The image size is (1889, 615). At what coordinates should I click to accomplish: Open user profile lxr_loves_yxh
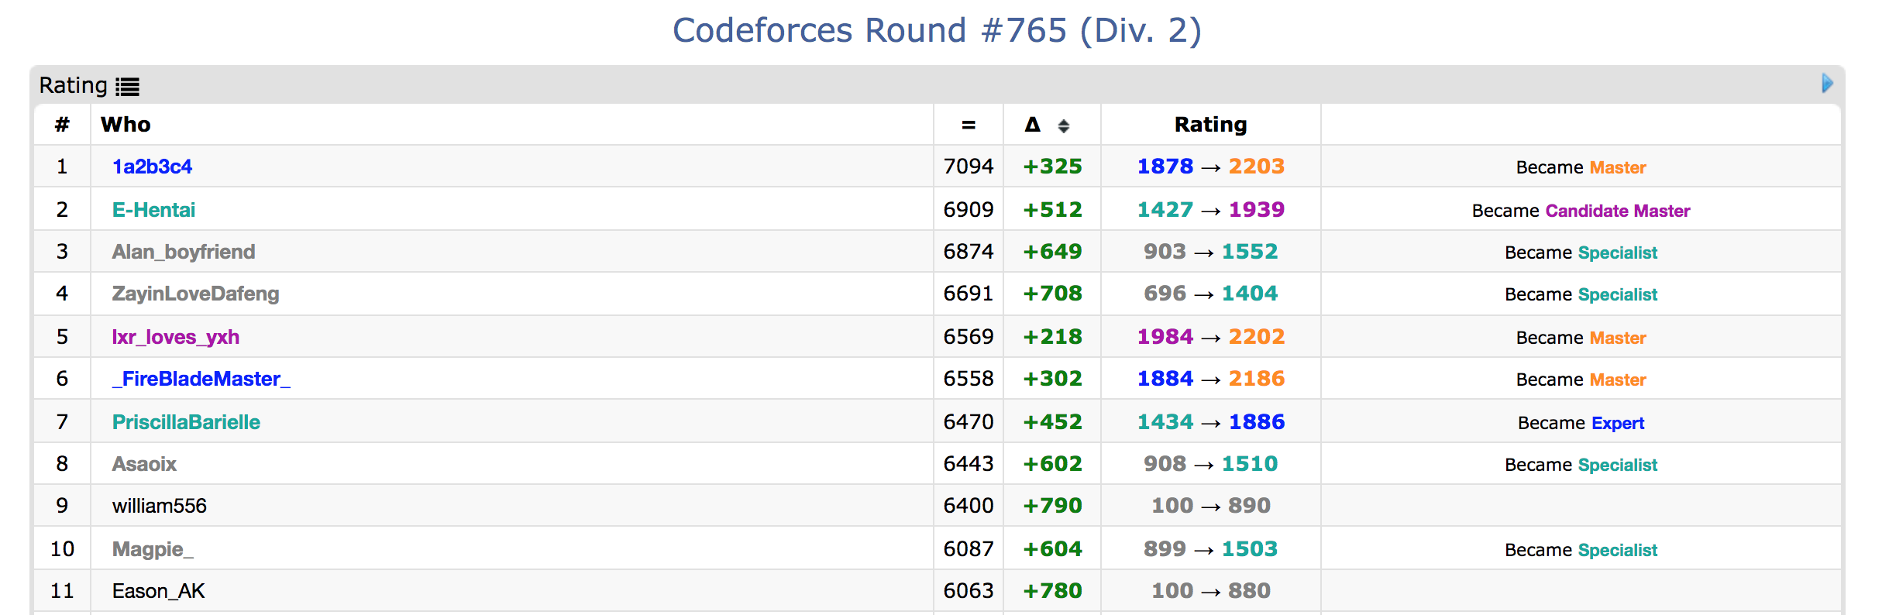point(176,337)
